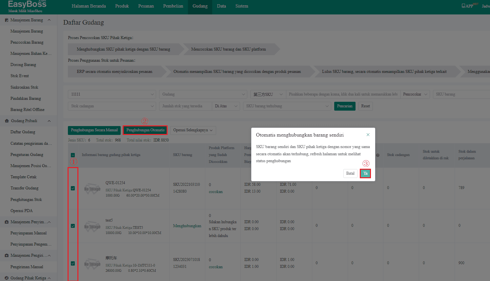Uncheck the 摩托车 row checkbox

[73, 263]
